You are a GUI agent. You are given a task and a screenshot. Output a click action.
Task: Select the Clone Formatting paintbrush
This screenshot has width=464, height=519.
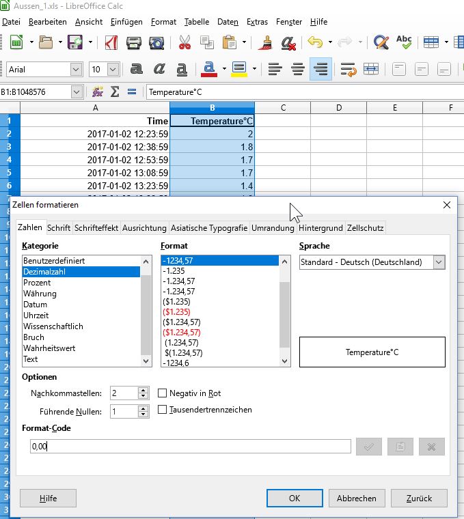pos(266,42)
